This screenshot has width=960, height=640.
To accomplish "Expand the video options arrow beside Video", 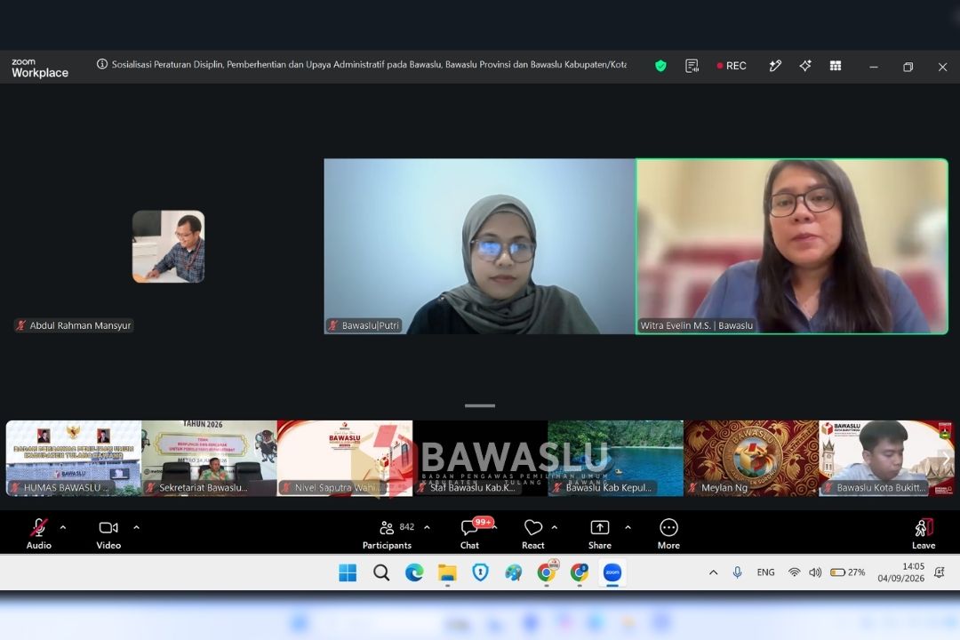I will click(x=136, y=527).
